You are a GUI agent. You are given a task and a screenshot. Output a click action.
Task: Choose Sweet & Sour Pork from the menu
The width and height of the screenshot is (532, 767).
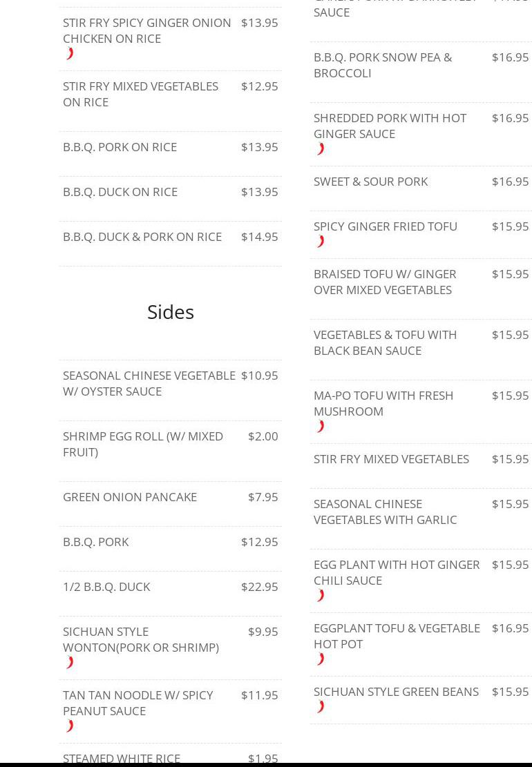370,182
